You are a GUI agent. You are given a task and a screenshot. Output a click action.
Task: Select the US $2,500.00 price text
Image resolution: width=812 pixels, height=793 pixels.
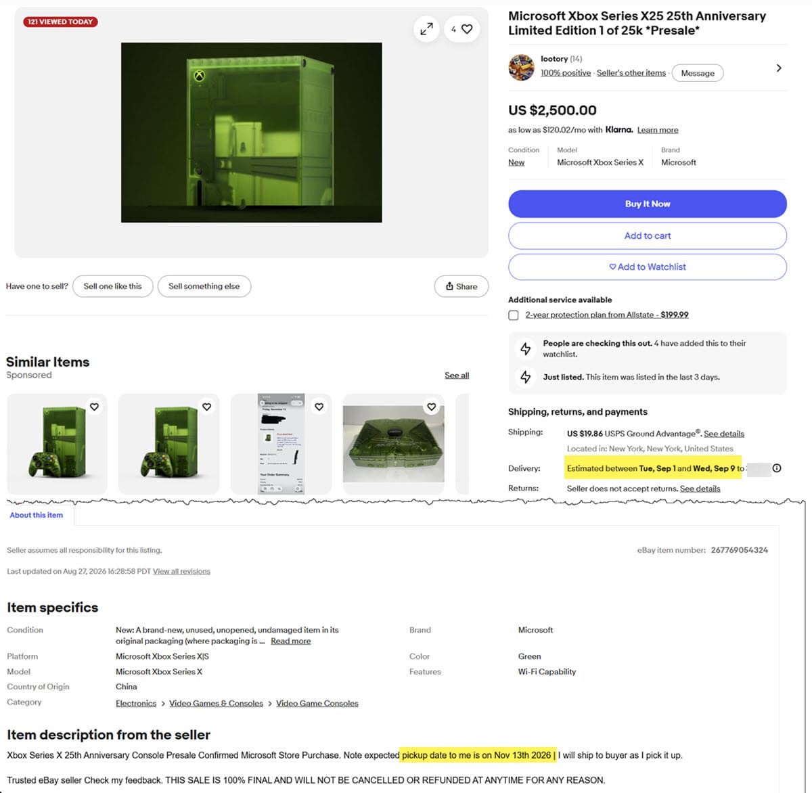pos(552,110)
